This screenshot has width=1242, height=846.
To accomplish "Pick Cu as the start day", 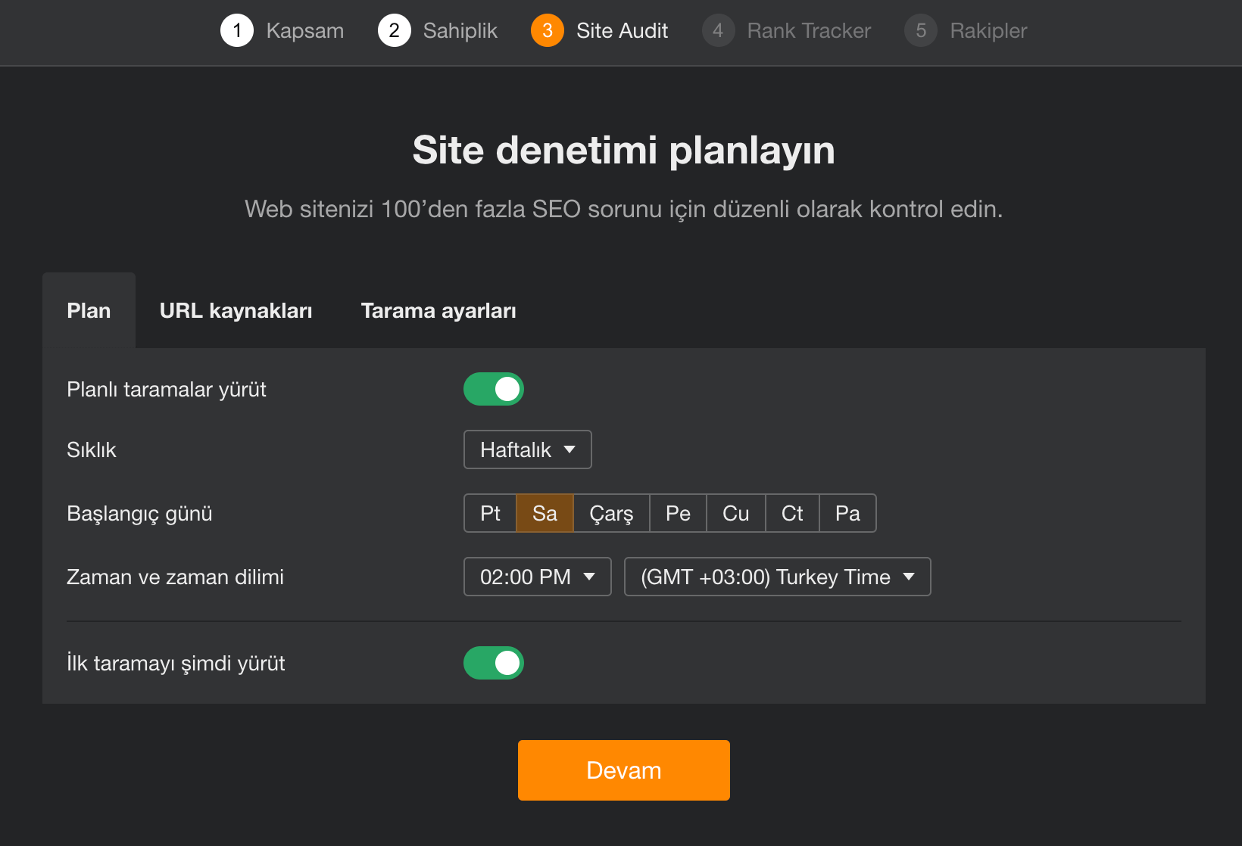I will [x=735, y=513].
